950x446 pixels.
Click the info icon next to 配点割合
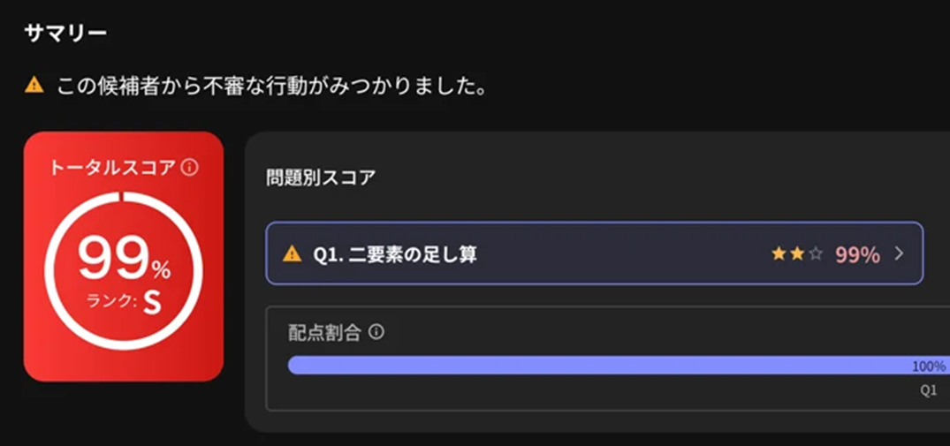click(376, 331)
